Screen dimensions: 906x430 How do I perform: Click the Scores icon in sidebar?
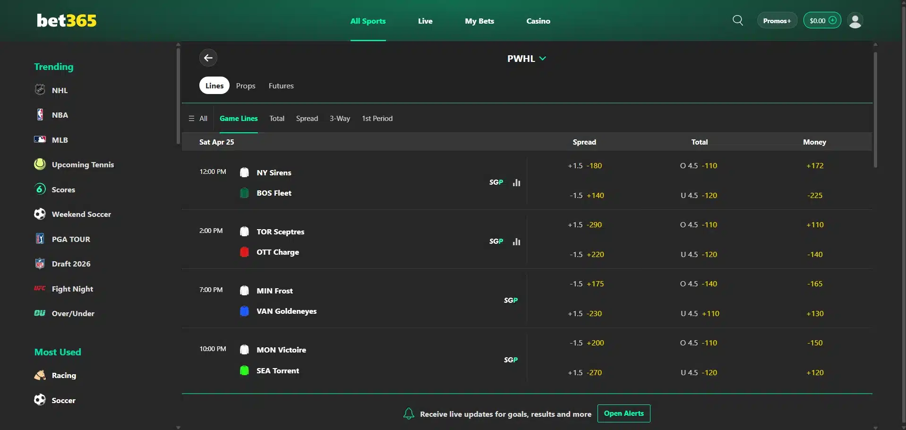click(40, 189)
